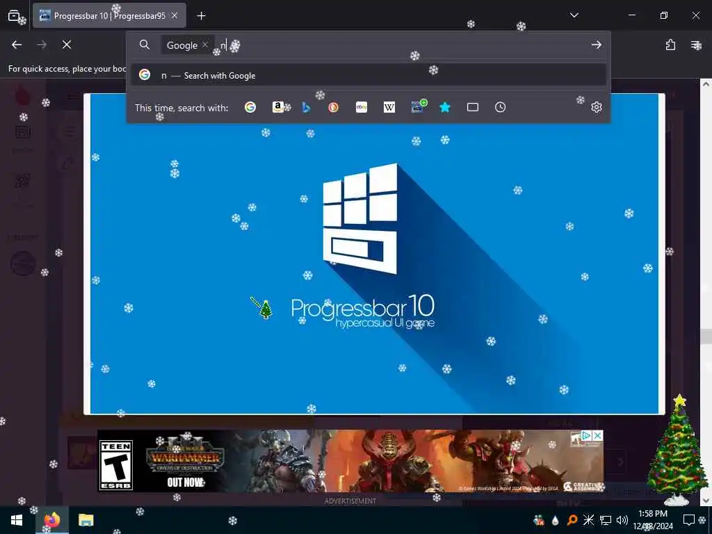Search with eBay engine icon
Viewport: 712px width, 534px height.
362,107
